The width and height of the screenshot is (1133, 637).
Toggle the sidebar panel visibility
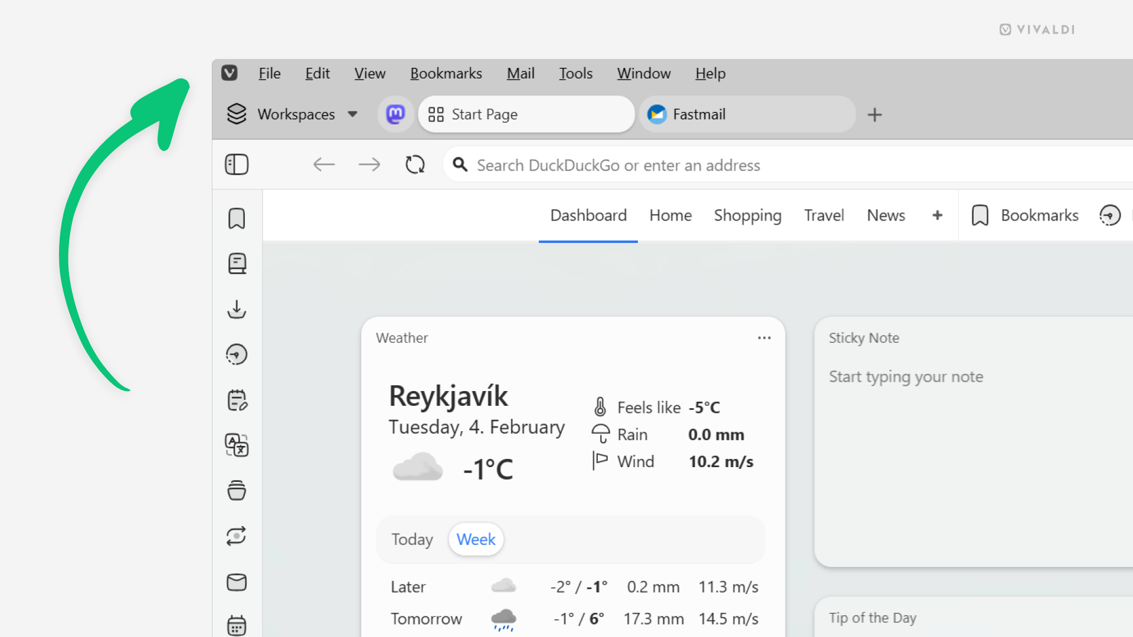(x=236, y=164)
